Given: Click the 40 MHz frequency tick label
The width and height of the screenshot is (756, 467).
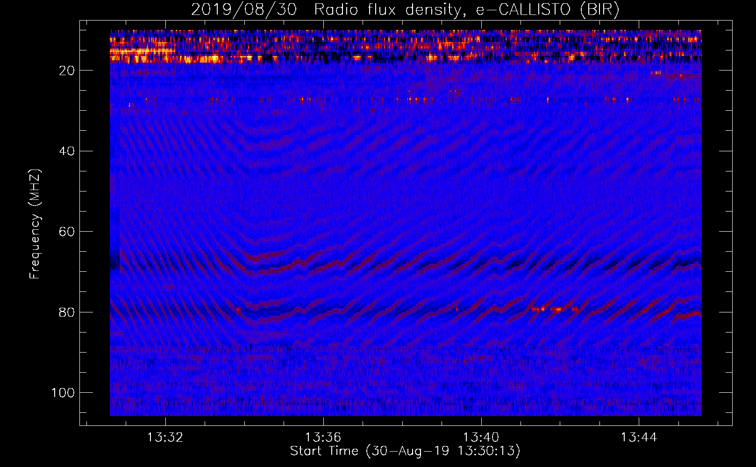Looking at the screenshot, I should point(67,151).
